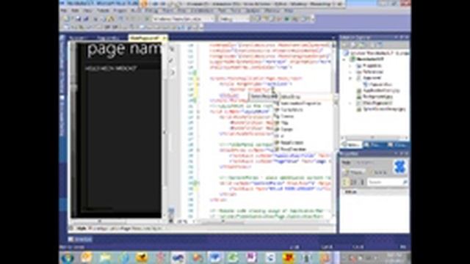This screenshot has height=264, width=470.
Task: Open the Help menu
Action: 289,11
